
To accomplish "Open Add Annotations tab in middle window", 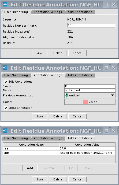I will tap(80, 75).
